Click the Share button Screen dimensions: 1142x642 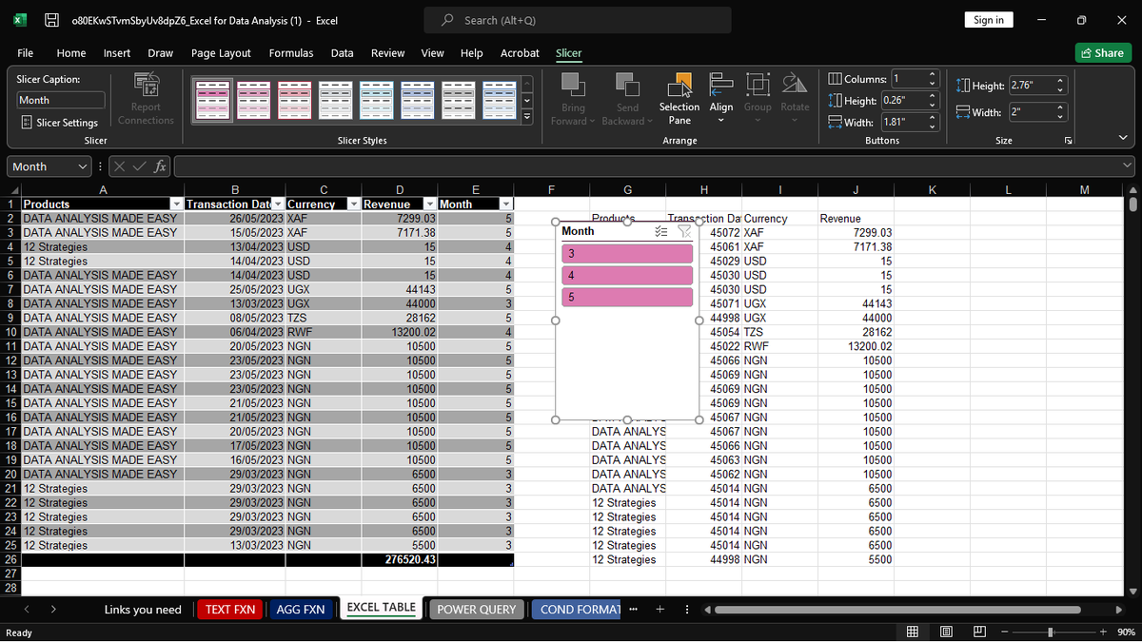pyautogui.click(x=1102, y=53)
